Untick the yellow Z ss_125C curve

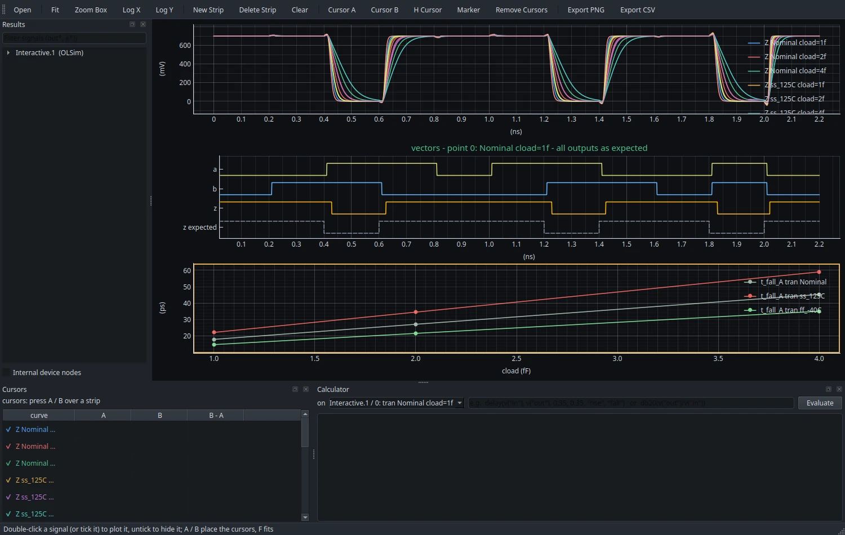[x=8, y=480]
